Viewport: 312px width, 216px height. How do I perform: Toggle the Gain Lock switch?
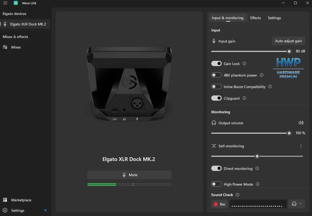tap(216, 64)
